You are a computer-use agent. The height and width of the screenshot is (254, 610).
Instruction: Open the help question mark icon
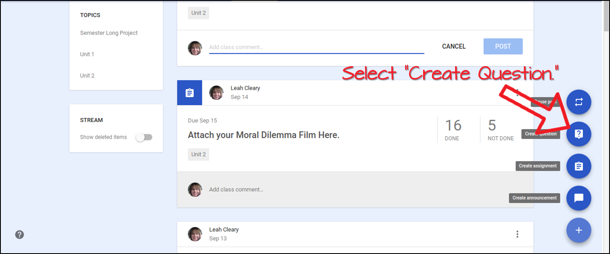pyautogui.click(x=19, y=235)
